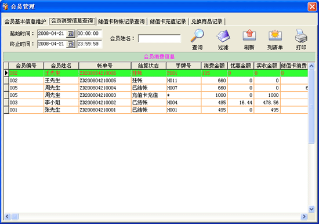
Task: Click hand tag cell H011
Action: pyautogui.click(x=183, y=81)
